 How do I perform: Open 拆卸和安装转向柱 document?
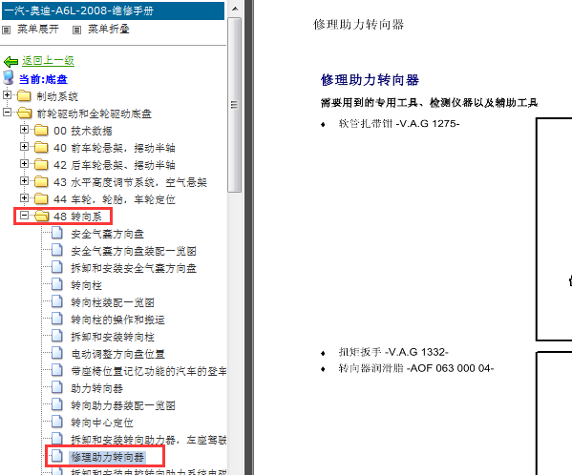point(113,337)
